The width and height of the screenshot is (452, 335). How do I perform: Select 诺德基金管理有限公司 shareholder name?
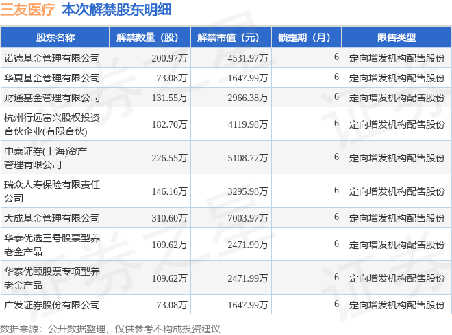52,58
